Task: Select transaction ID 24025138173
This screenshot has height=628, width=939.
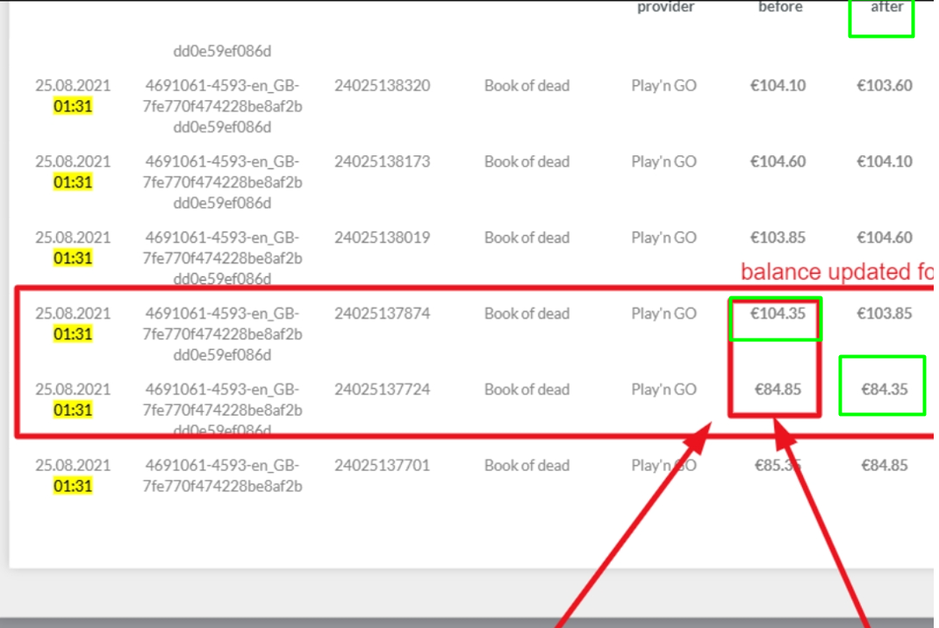Action: (382, 162)
